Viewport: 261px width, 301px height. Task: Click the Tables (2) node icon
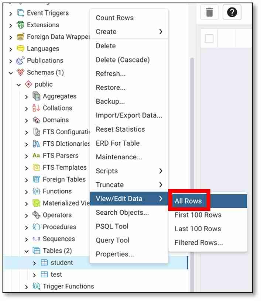36,251
